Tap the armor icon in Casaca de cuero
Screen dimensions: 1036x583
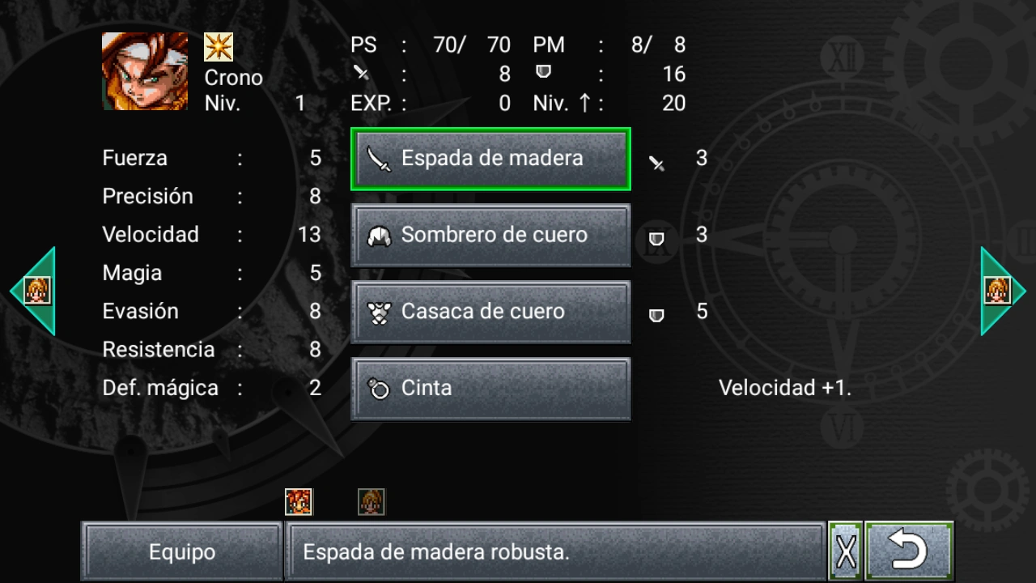380,313
